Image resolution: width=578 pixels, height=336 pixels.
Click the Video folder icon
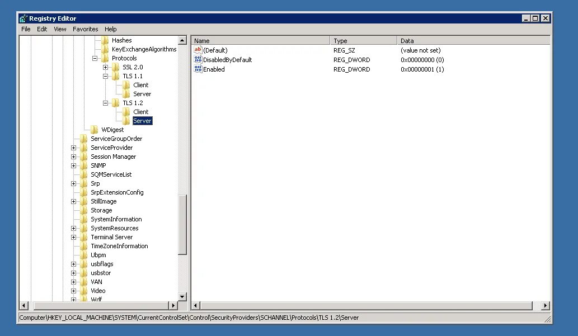[x=84, y=291]
